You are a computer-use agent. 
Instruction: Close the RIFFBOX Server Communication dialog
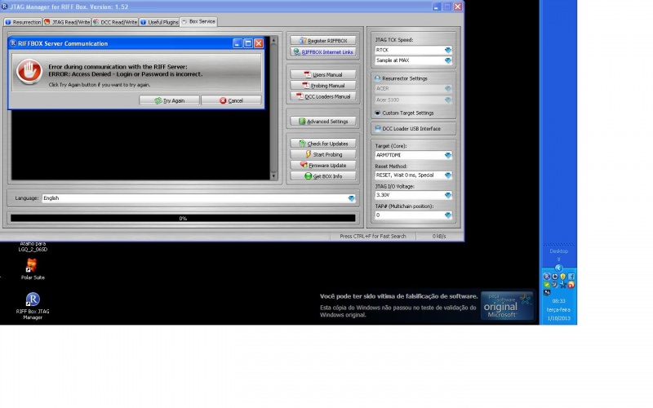click(259, 43)
